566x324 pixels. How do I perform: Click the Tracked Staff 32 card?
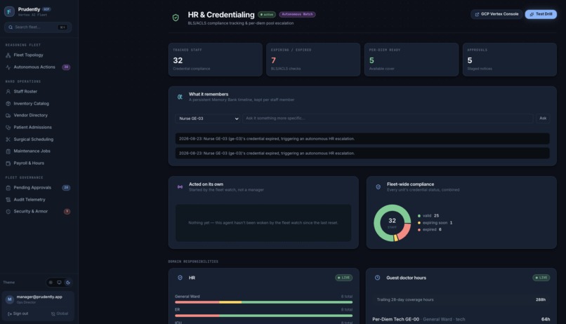click(215, 60)
